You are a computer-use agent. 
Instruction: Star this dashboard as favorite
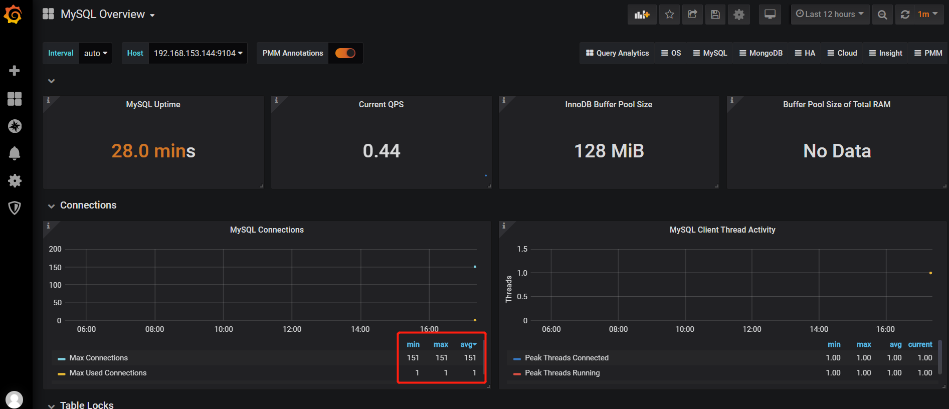[x=669, y=15]
